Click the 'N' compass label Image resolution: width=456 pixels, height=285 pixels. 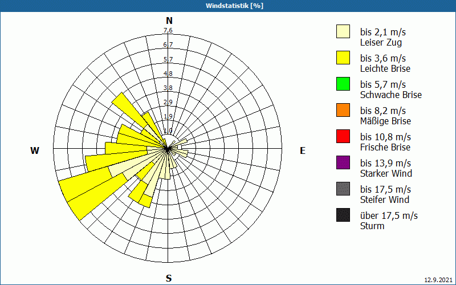pyautogui.click(x=169, y=21)
